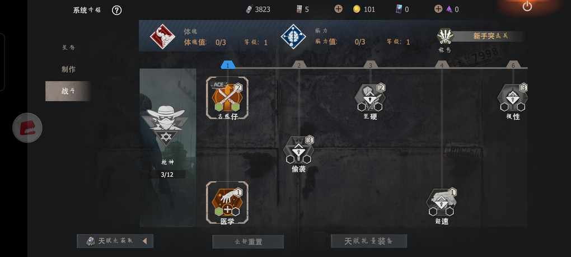571x257 pixels.
Task: Select level 2 marker on talent track
Action: click(x=299, y=65)
